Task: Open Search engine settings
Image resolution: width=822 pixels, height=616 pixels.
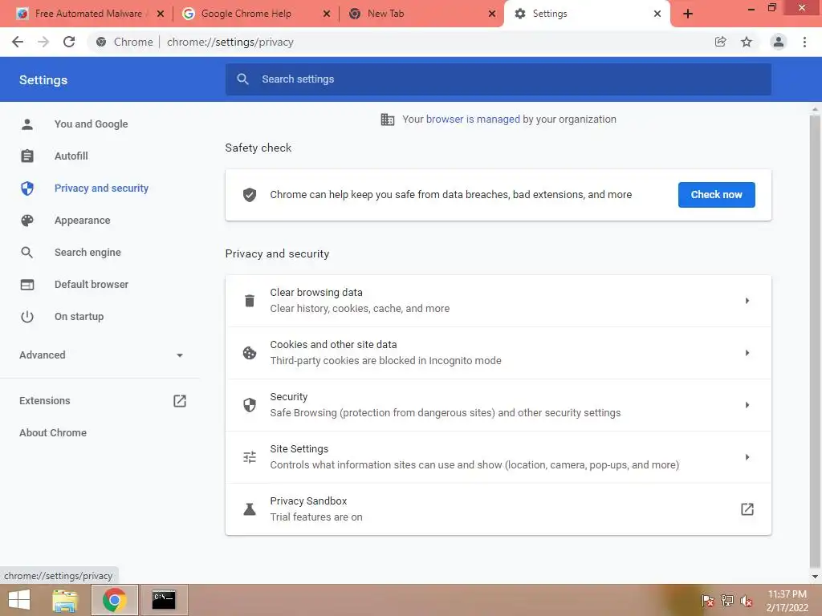Action: (87, 253)
